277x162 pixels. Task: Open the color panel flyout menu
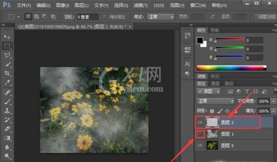275,30
